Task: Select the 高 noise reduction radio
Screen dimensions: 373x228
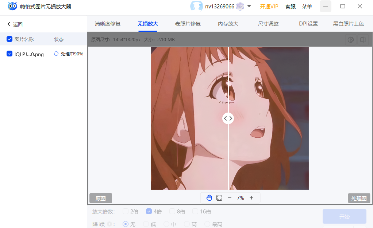Action: pos(187,224)
